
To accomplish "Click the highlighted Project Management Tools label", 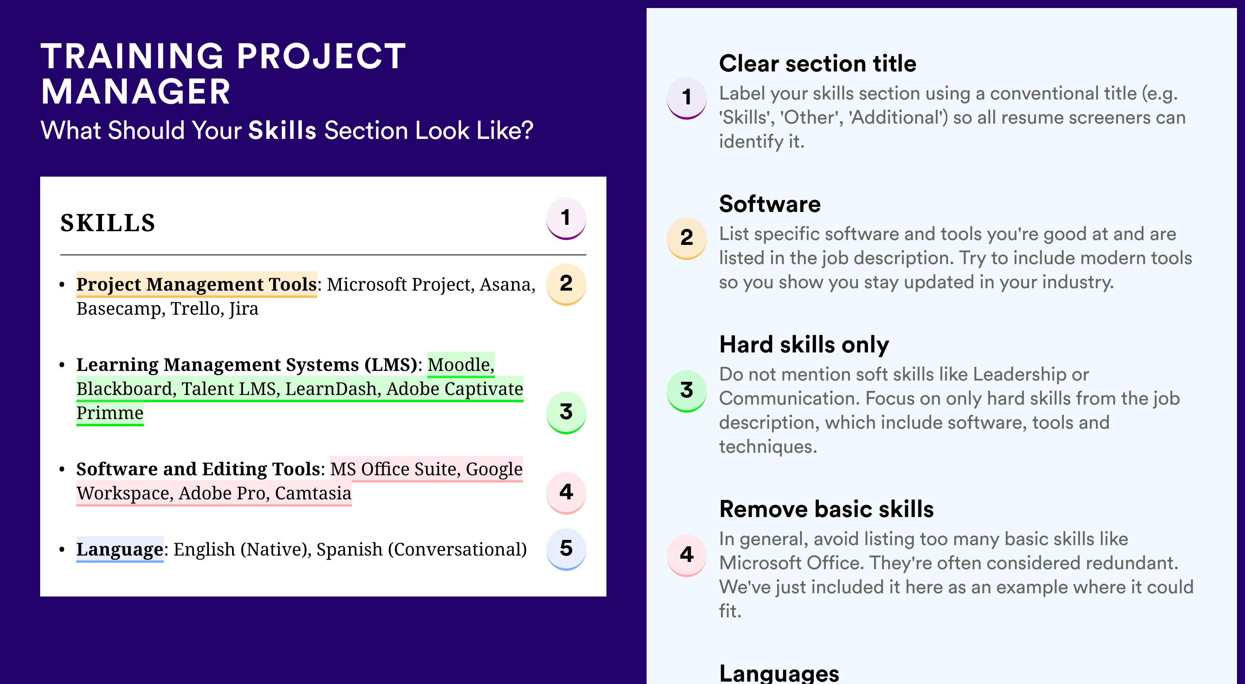I will tap(197, 285).
